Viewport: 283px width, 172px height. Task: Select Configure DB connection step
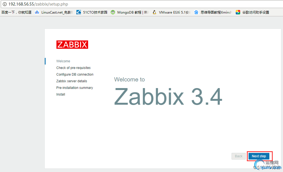coord(75,75)
